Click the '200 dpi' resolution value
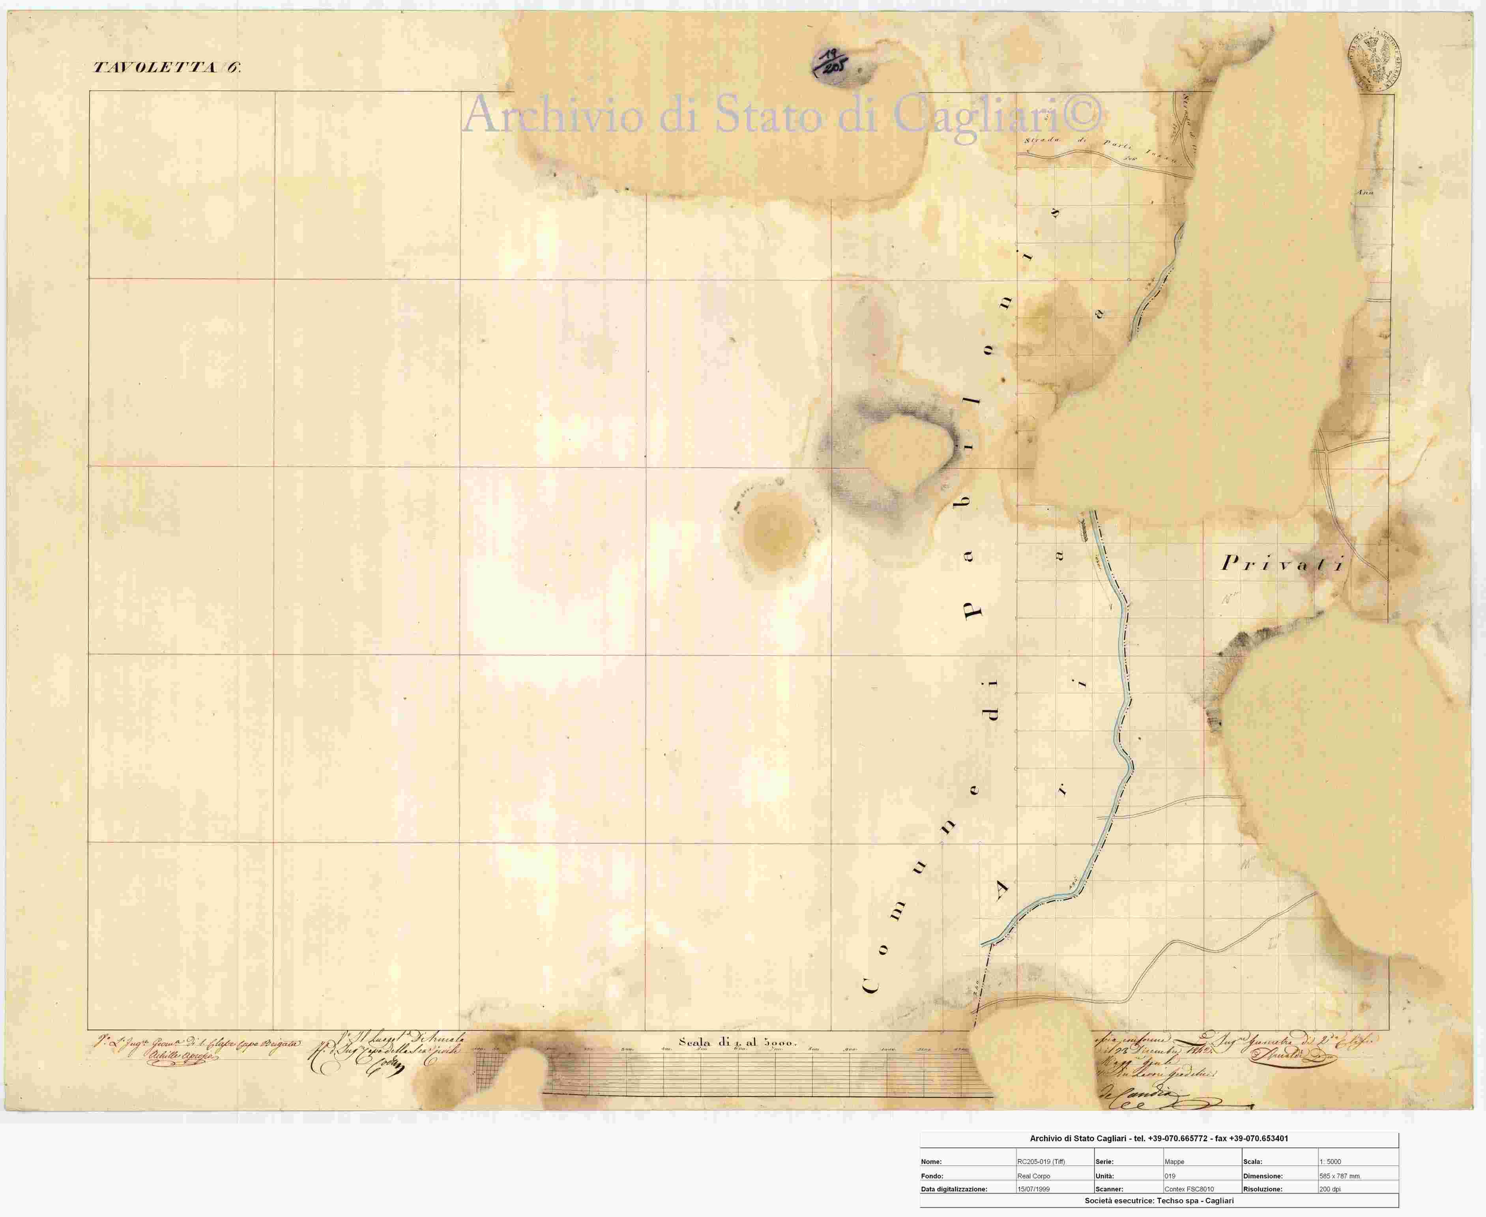This screenshot has height=1217, width=1486. click(x=1329, y=1189)
